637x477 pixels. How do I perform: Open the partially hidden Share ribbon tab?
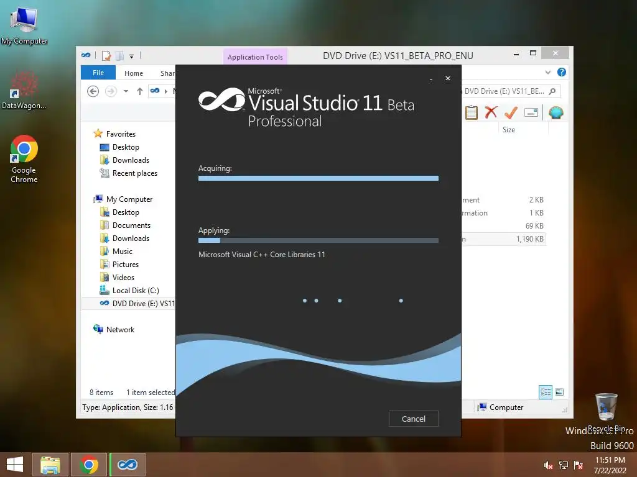167,73
